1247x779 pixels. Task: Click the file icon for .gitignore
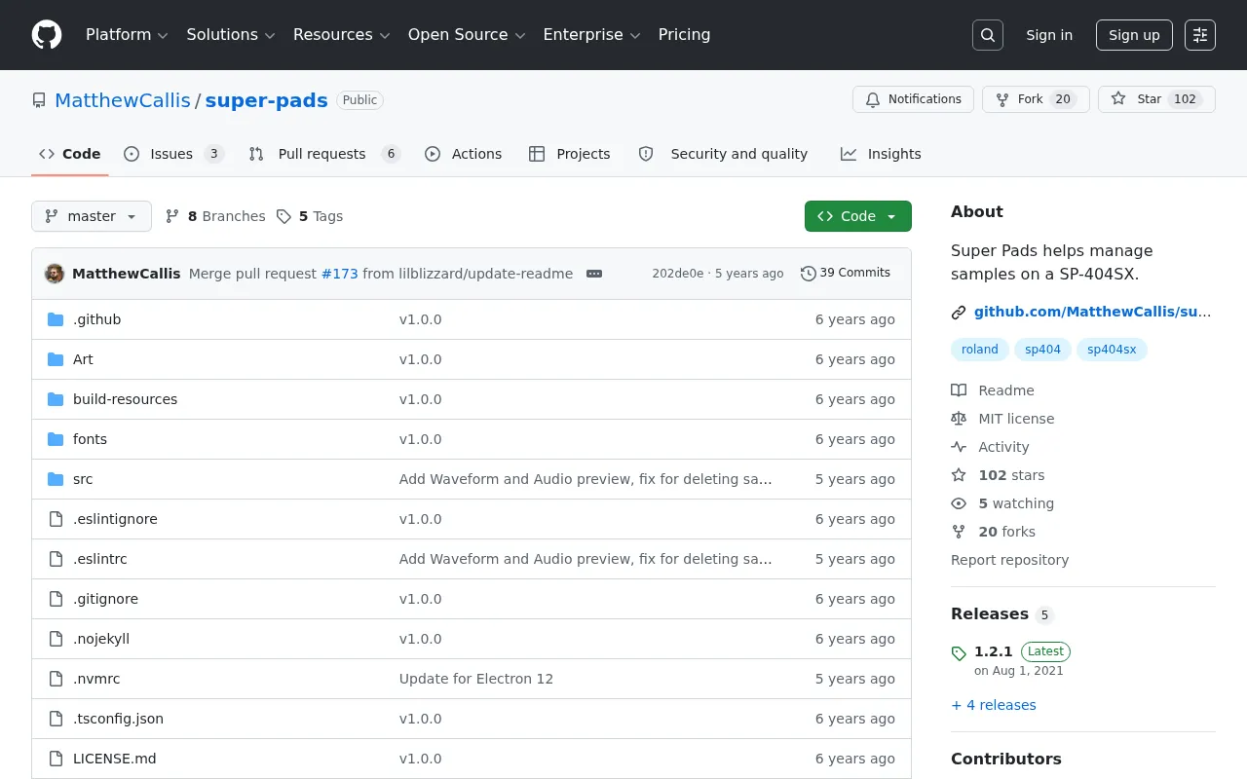(x=56, y=599)
